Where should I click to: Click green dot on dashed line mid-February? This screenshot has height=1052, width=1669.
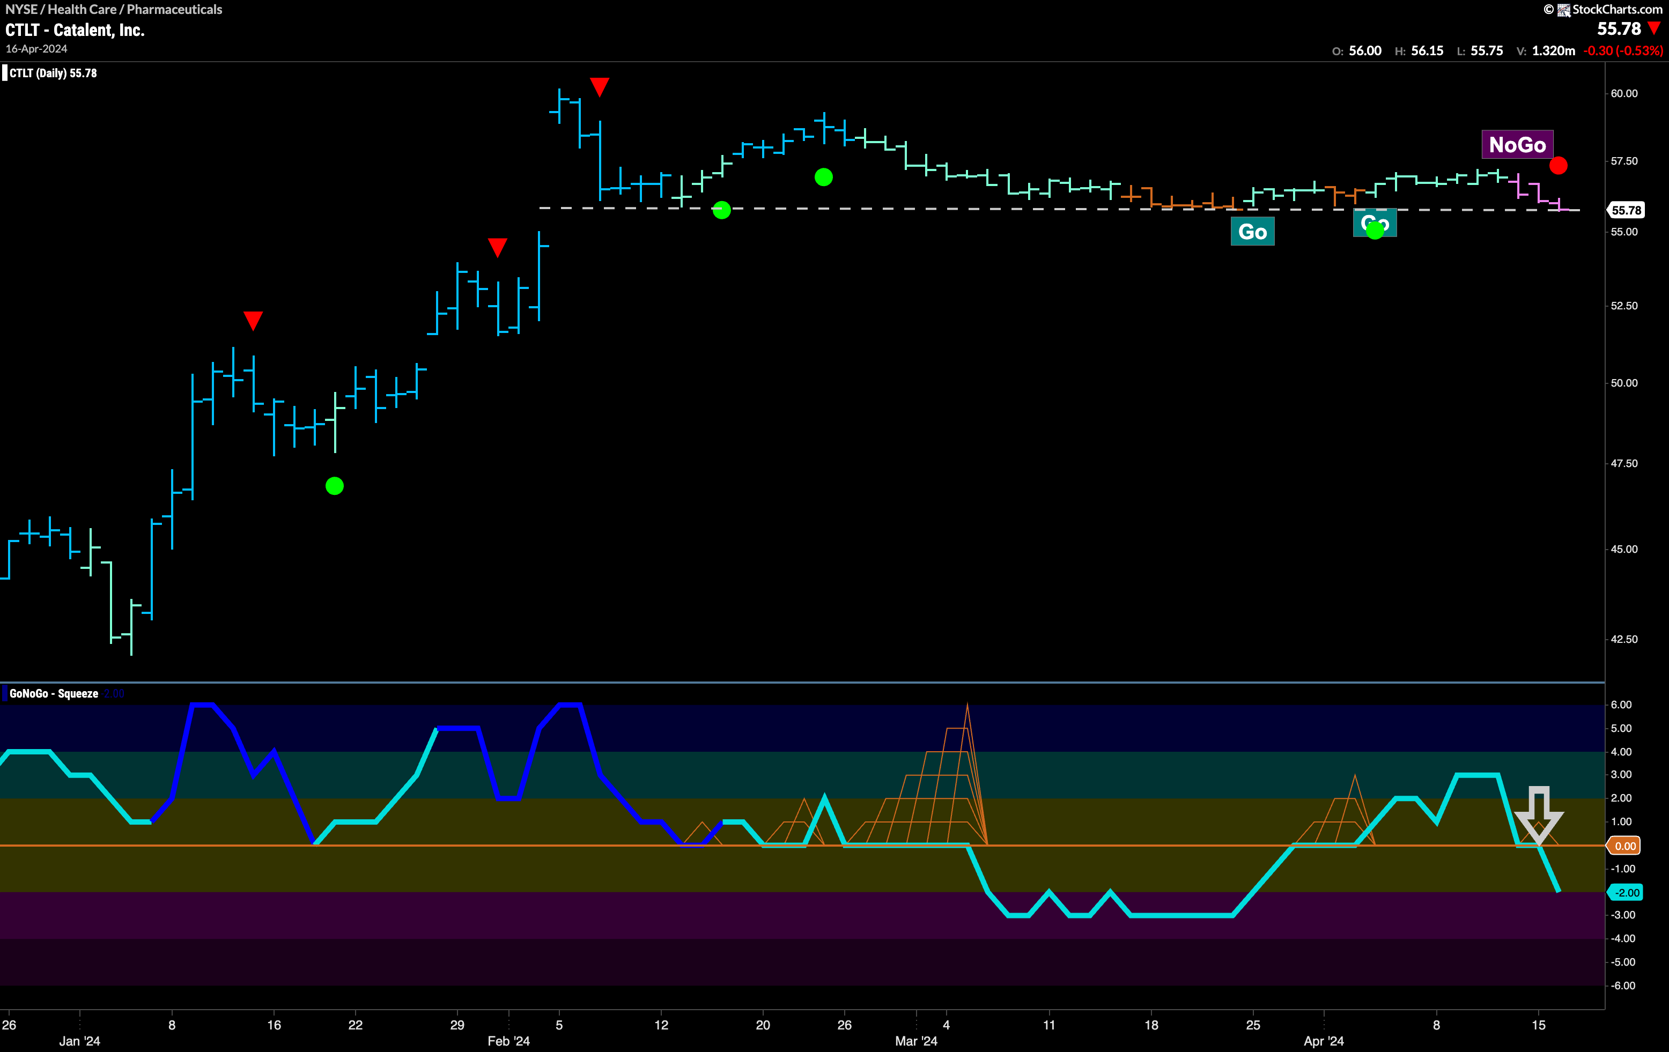721,210
